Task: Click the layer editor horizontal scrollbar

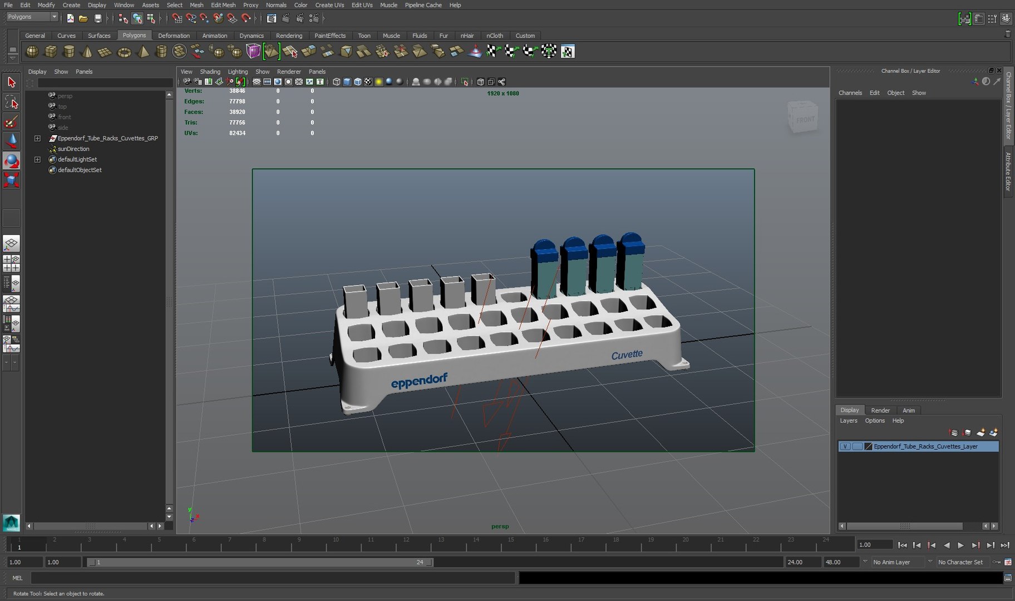Action: click(x=904, y=526)
